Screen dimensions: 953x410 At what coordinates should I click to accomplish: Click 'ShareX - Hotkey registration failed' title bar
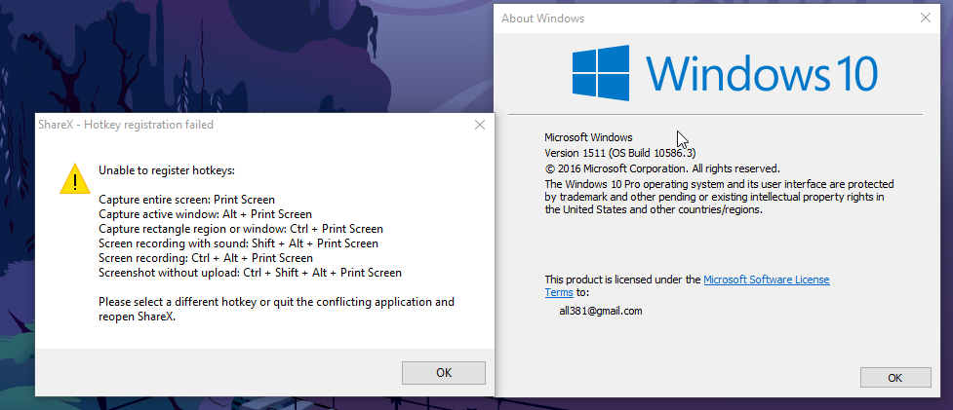126,125
